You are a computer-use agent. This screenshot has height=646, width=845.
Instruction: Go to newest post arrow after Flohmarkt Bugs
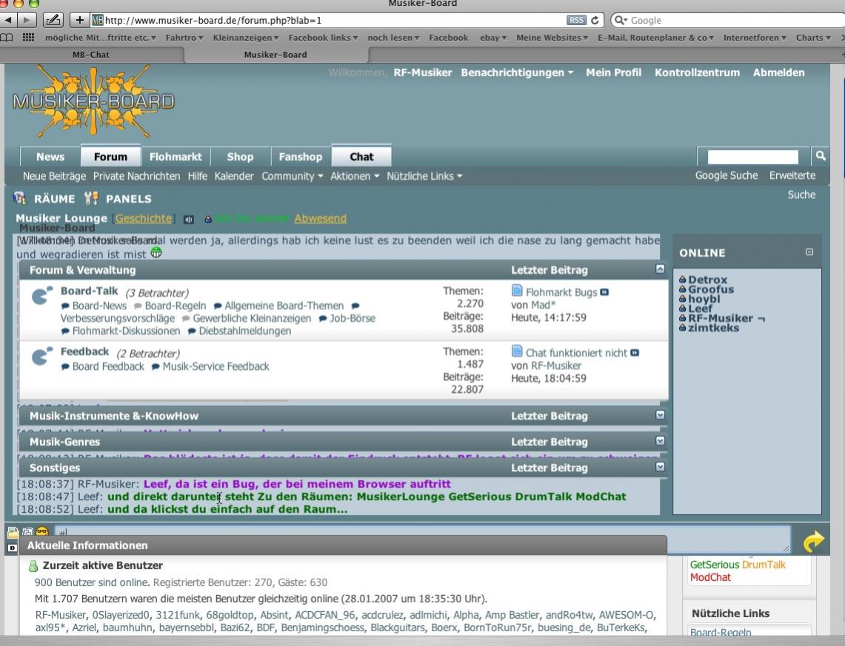click(604, 292)
